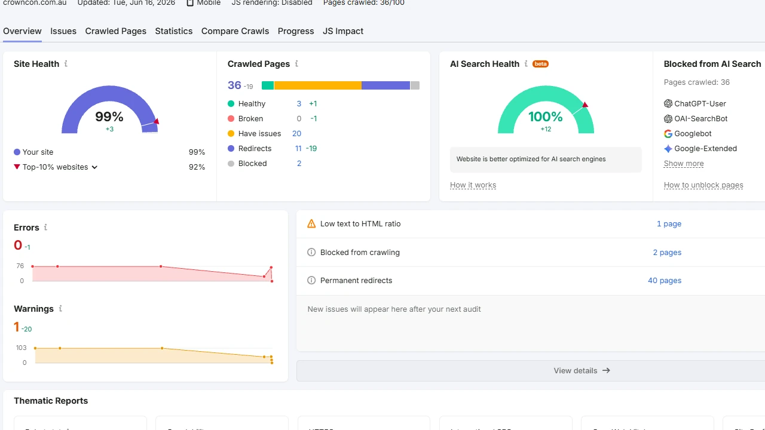Select the JS rendering: Disabled status
This screenshot has width=765, height=430.
click(x=272, y=3)
